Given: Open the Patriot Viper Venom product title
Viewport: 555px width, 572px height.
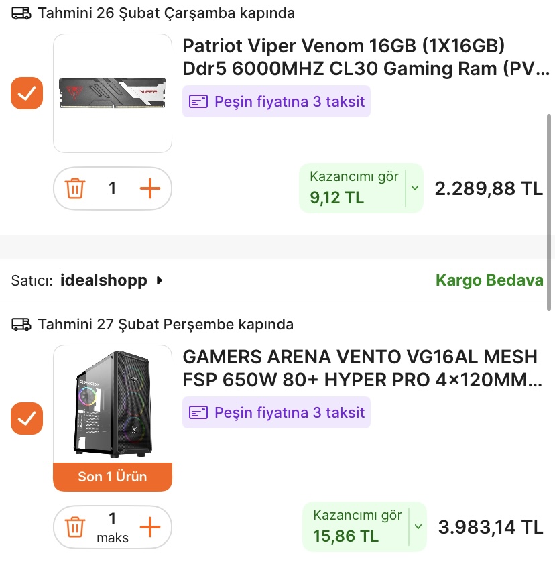Looking at the screenshot, I should 365,58.
